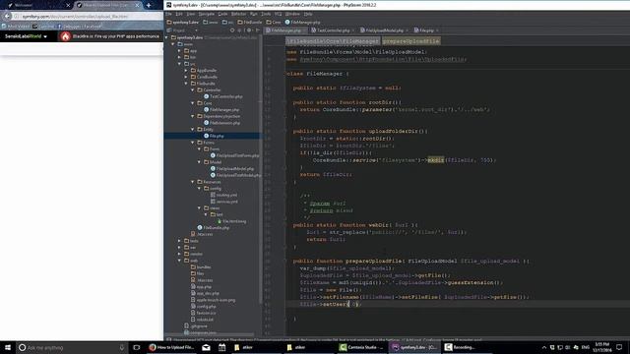The width and height of the screenshot is (630, 354).
Task: Switch to the File.php editor tab
Action: pyautogui.click(x=426, y=30)
